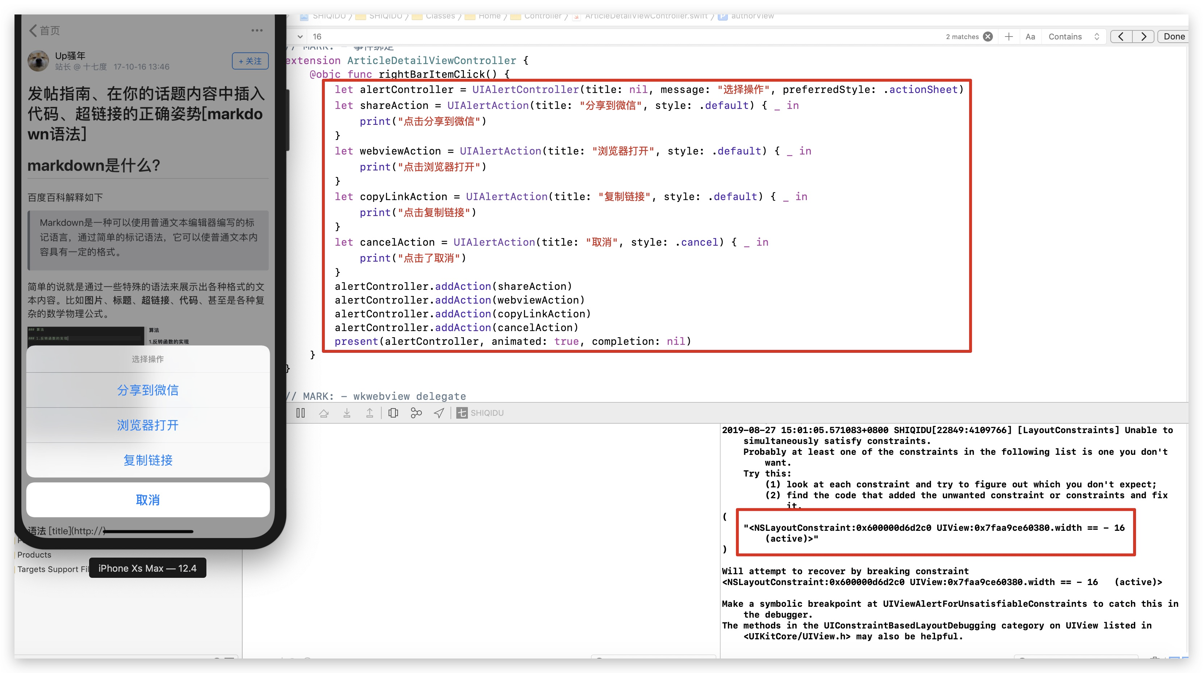The height and width of the screenshot is (673, 1203).
Task: Tap 复制链接 in simulator action sheet
Action: (x=148, y=460)
